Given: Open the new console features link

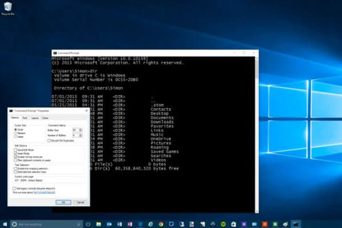Looking at the screenshot, I should [44, 193].
